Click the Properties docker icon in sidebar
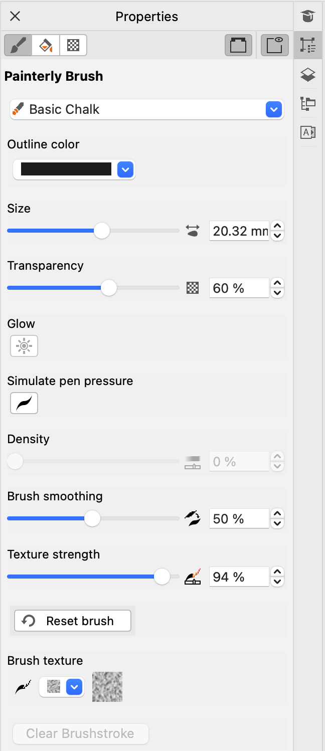Image resolution: width=325 pixels, height=751 pixels. (308, 46)
